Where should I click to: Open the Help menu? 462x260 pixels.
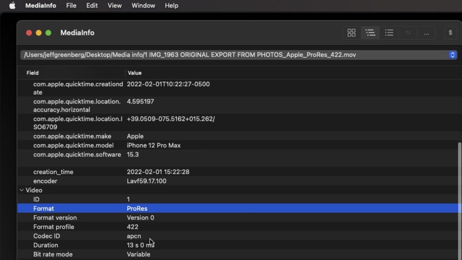point(171,6)
